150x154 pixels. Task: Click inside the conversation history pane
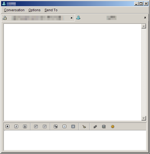tap(73, 72)
